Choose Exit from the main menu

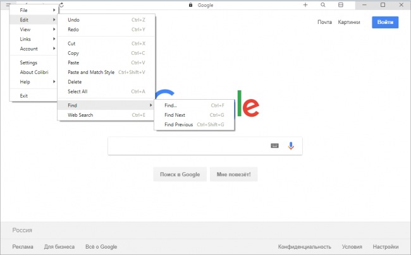[x=34, y=96]
